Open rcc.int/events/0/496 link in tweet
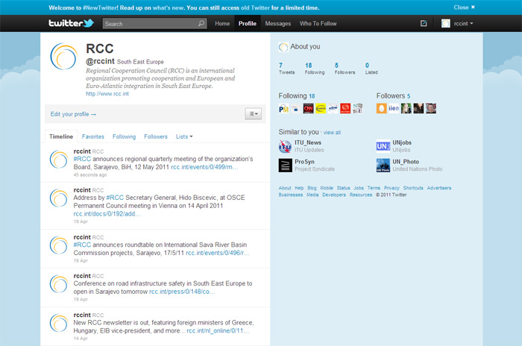The height and width of the screenshot is (346, 522). point(218,253)
